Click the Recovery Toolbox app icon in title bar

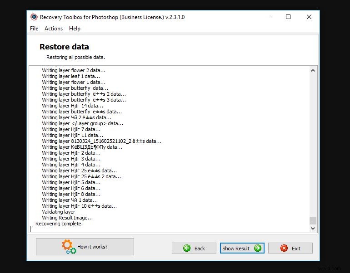34,17
